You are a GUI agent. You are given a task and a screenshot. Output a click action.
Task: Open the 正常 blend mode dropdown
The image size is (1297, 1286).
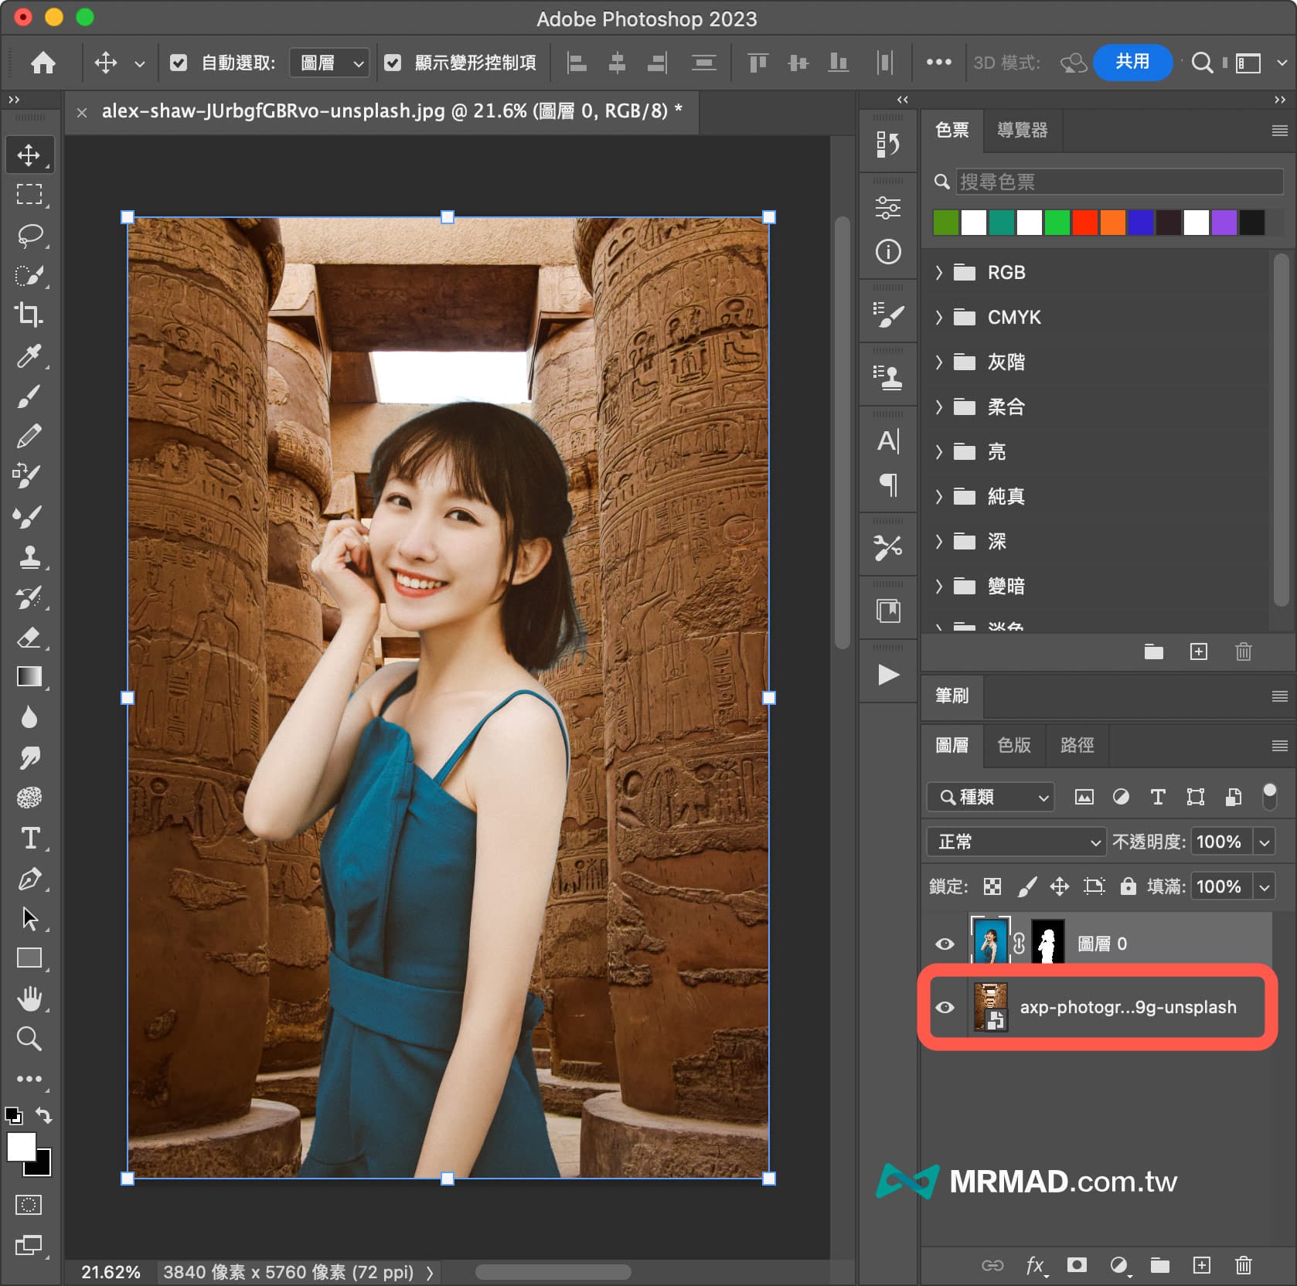pos(1017,842)
